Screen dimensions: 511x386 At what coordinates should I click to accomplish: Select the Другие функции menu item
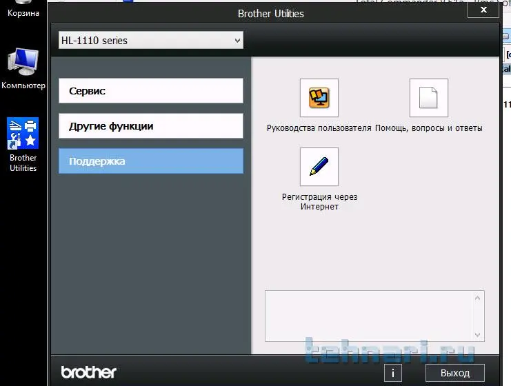click(151, 126)
